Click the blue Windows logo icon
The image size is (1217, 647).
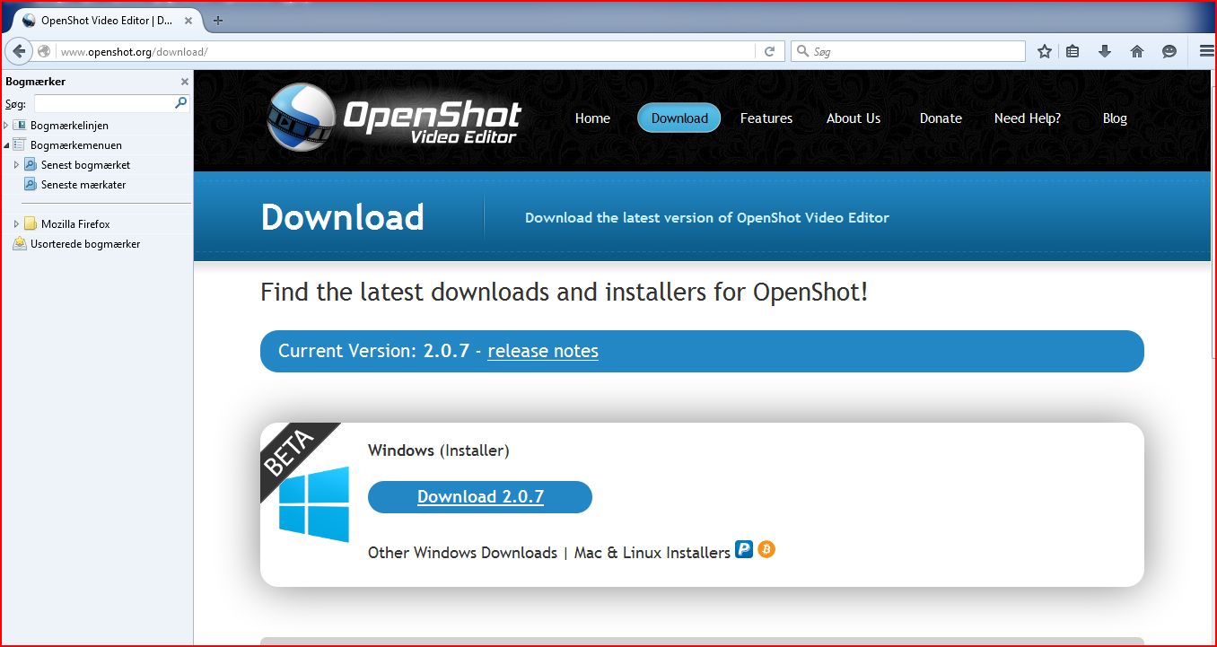click(x=314, y=504)
